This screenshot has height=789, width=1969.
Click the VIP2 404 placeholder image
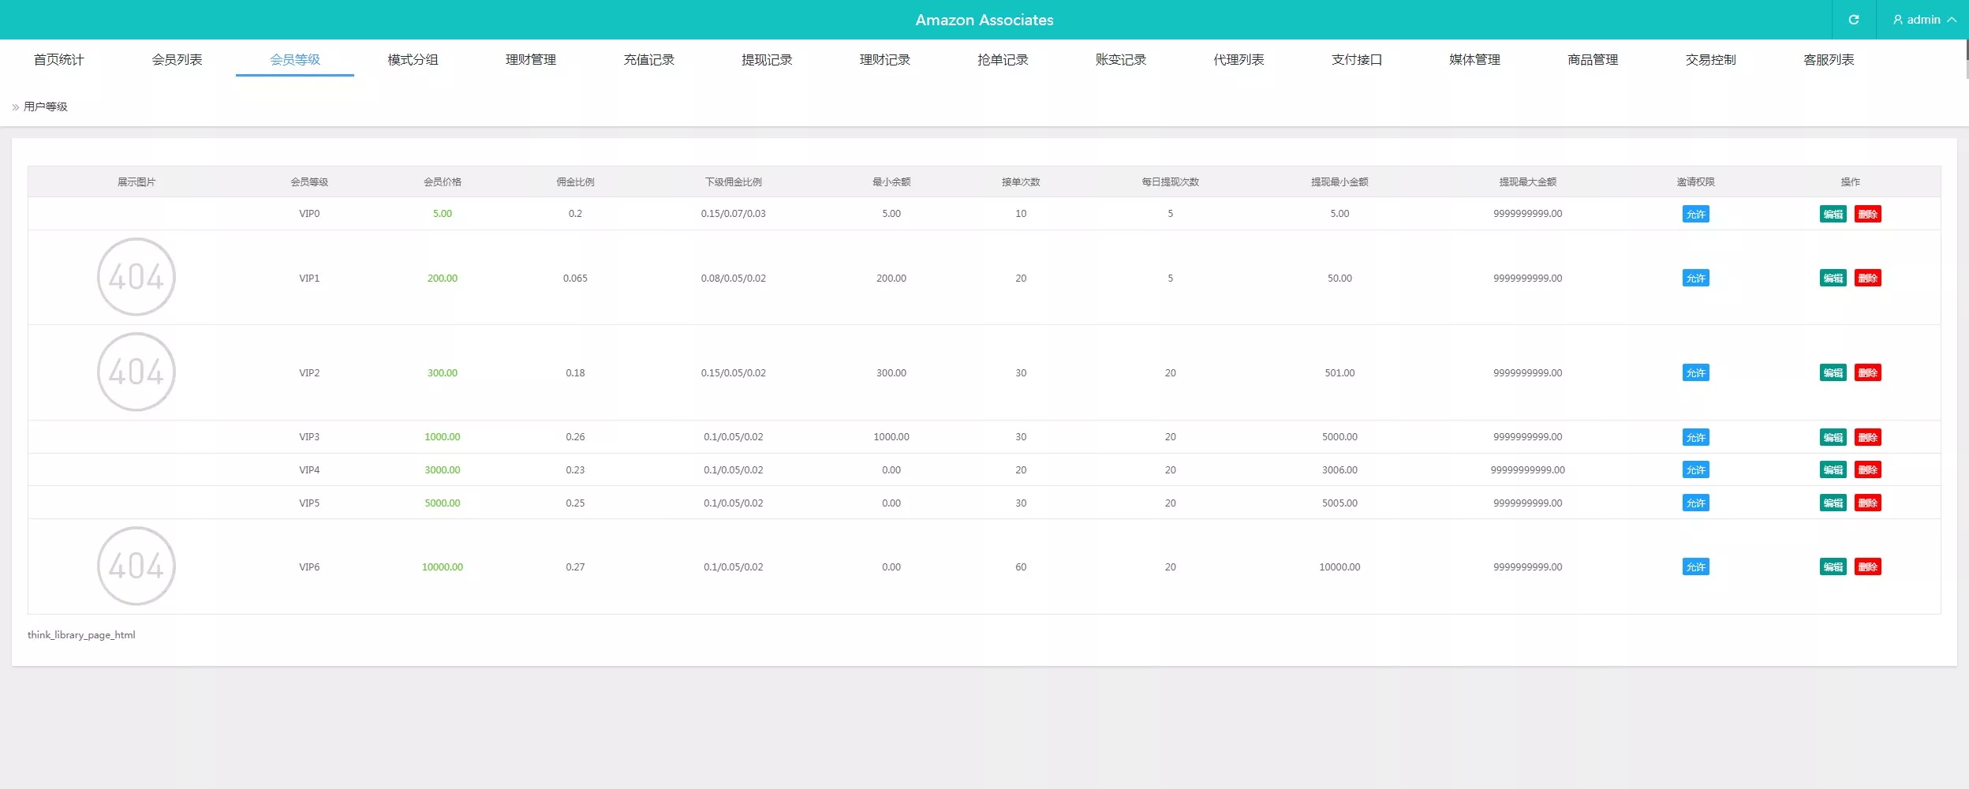pos(136,372)
